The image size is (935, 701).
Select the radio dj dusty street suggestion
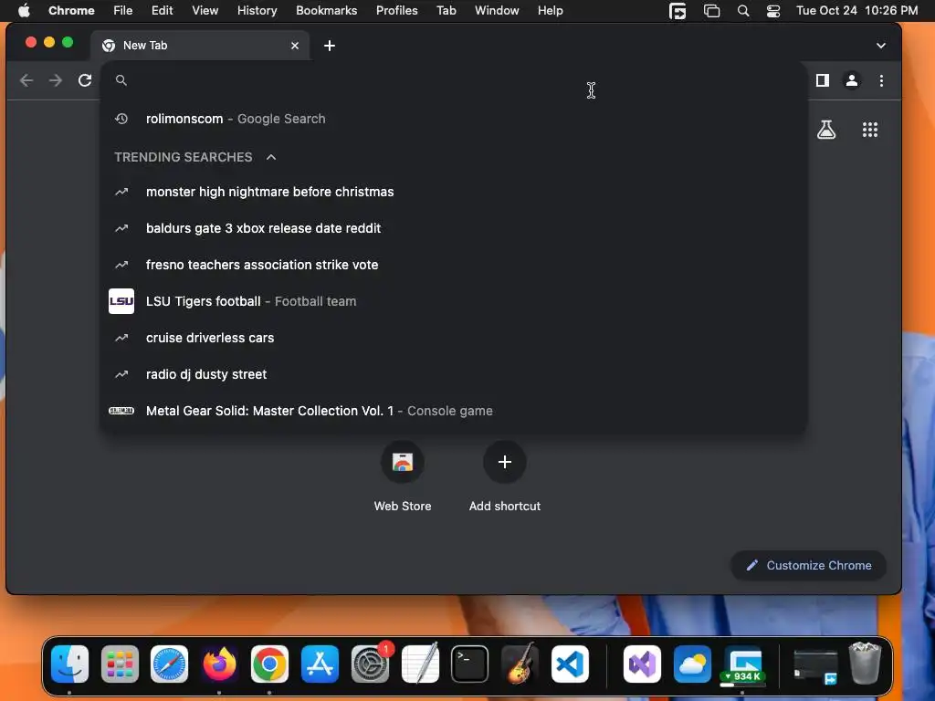(x=453, y=374)
